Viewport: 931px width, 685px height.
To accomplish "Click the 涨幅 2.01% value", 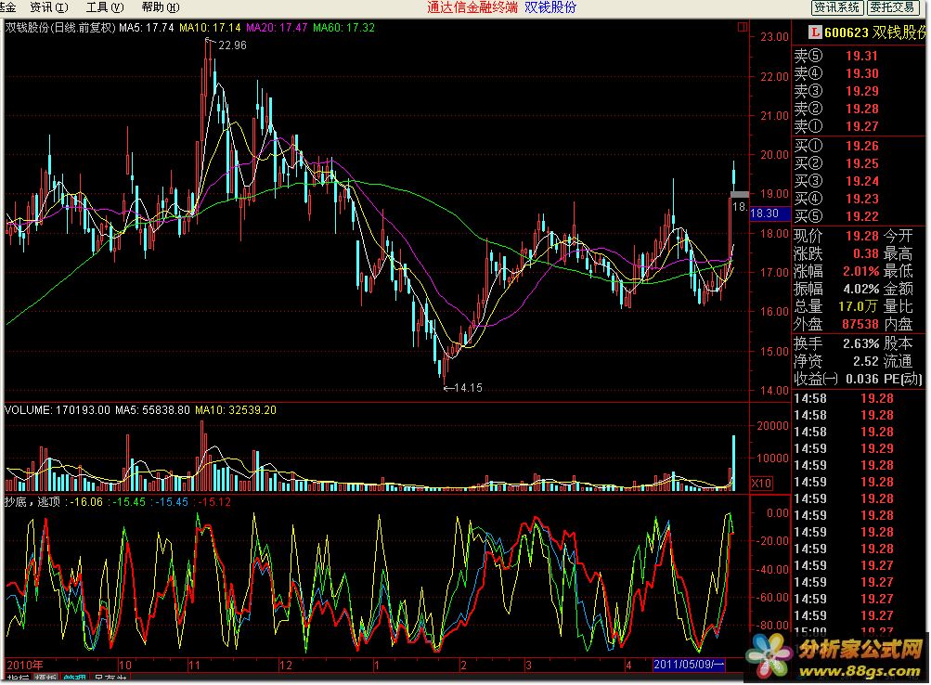I will 861,272.
